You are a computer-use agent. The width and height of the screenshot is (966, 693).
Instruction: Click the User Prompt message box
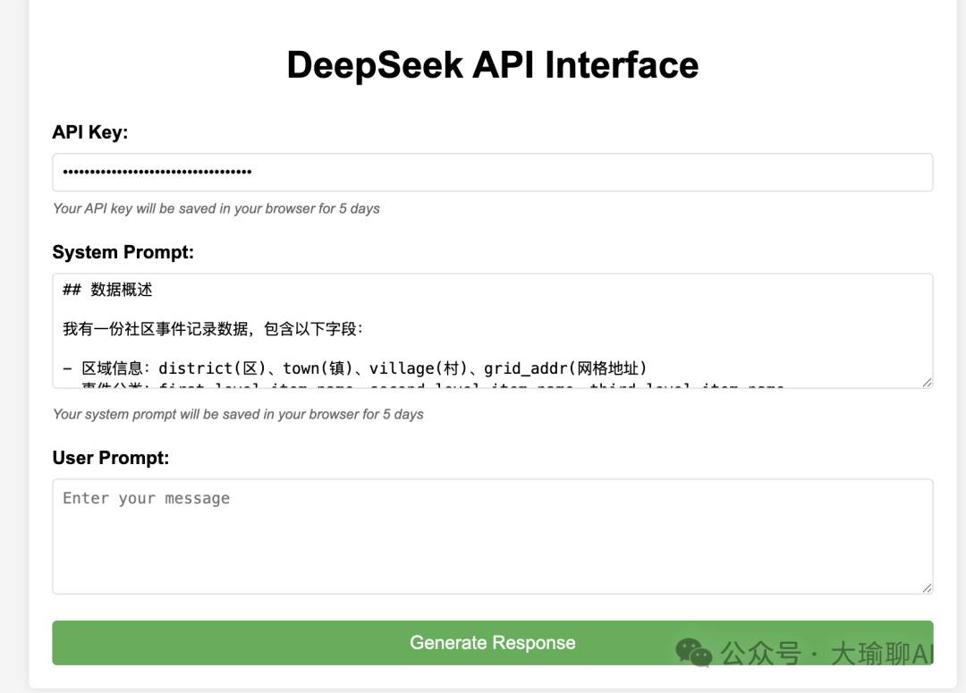coord(492,537)
